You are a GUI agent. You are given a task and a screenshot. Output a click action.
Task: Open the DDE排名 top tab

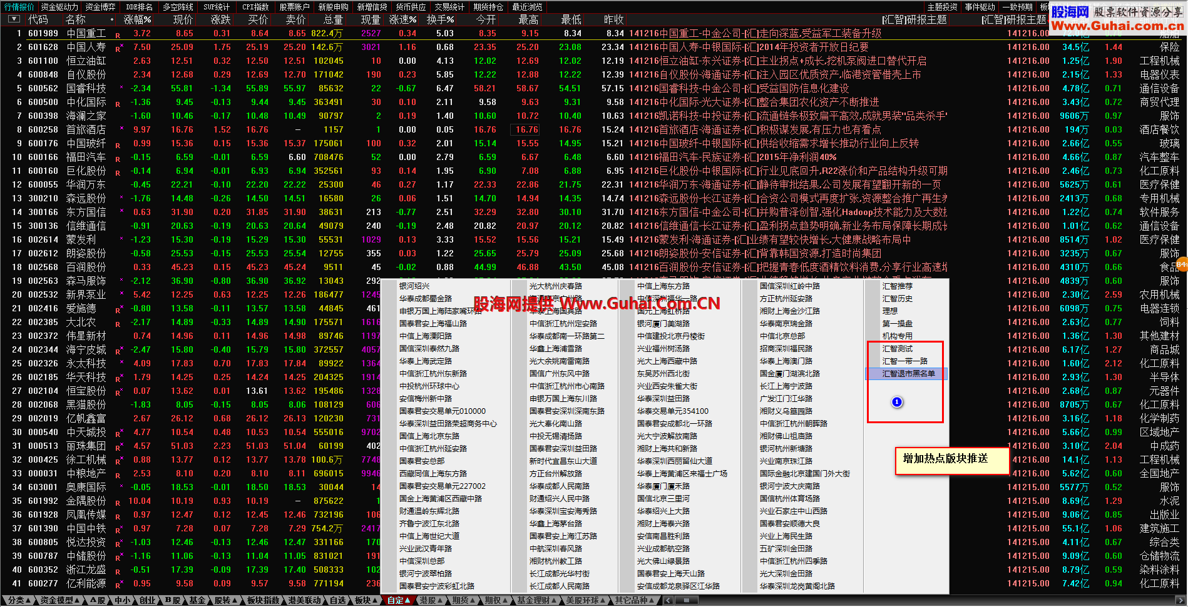point(139,7)
